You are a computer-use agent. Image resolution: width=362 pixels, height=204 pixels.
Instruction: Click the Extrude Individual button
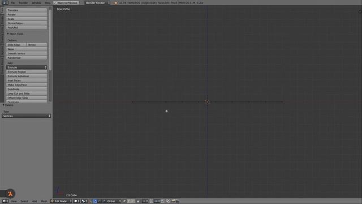click(27, 76)
